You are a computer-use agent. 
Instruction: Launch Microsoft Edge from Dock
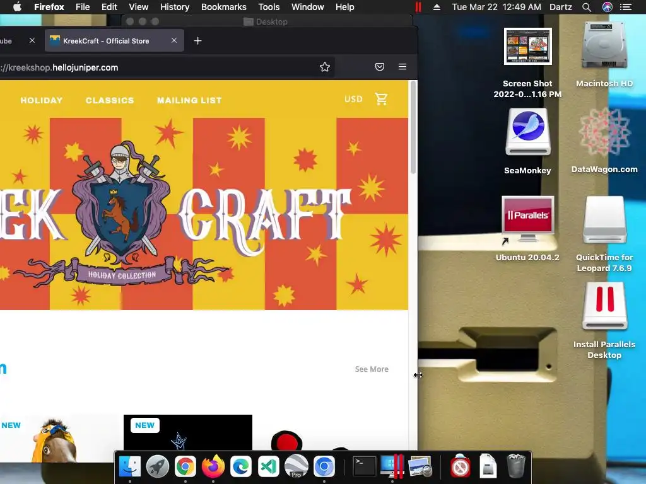(240, 467)
